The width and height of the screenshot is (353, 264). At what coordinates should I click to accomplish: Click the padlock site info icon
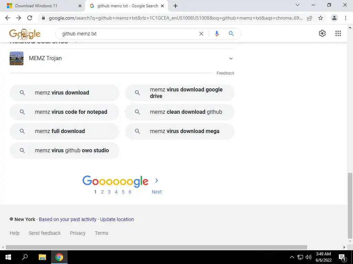click(x=43, y=18)
